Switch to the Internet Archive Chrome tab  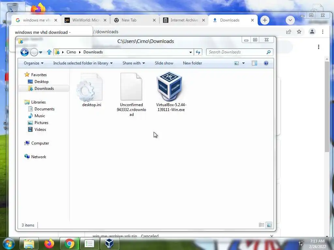(x=184, y=20)
